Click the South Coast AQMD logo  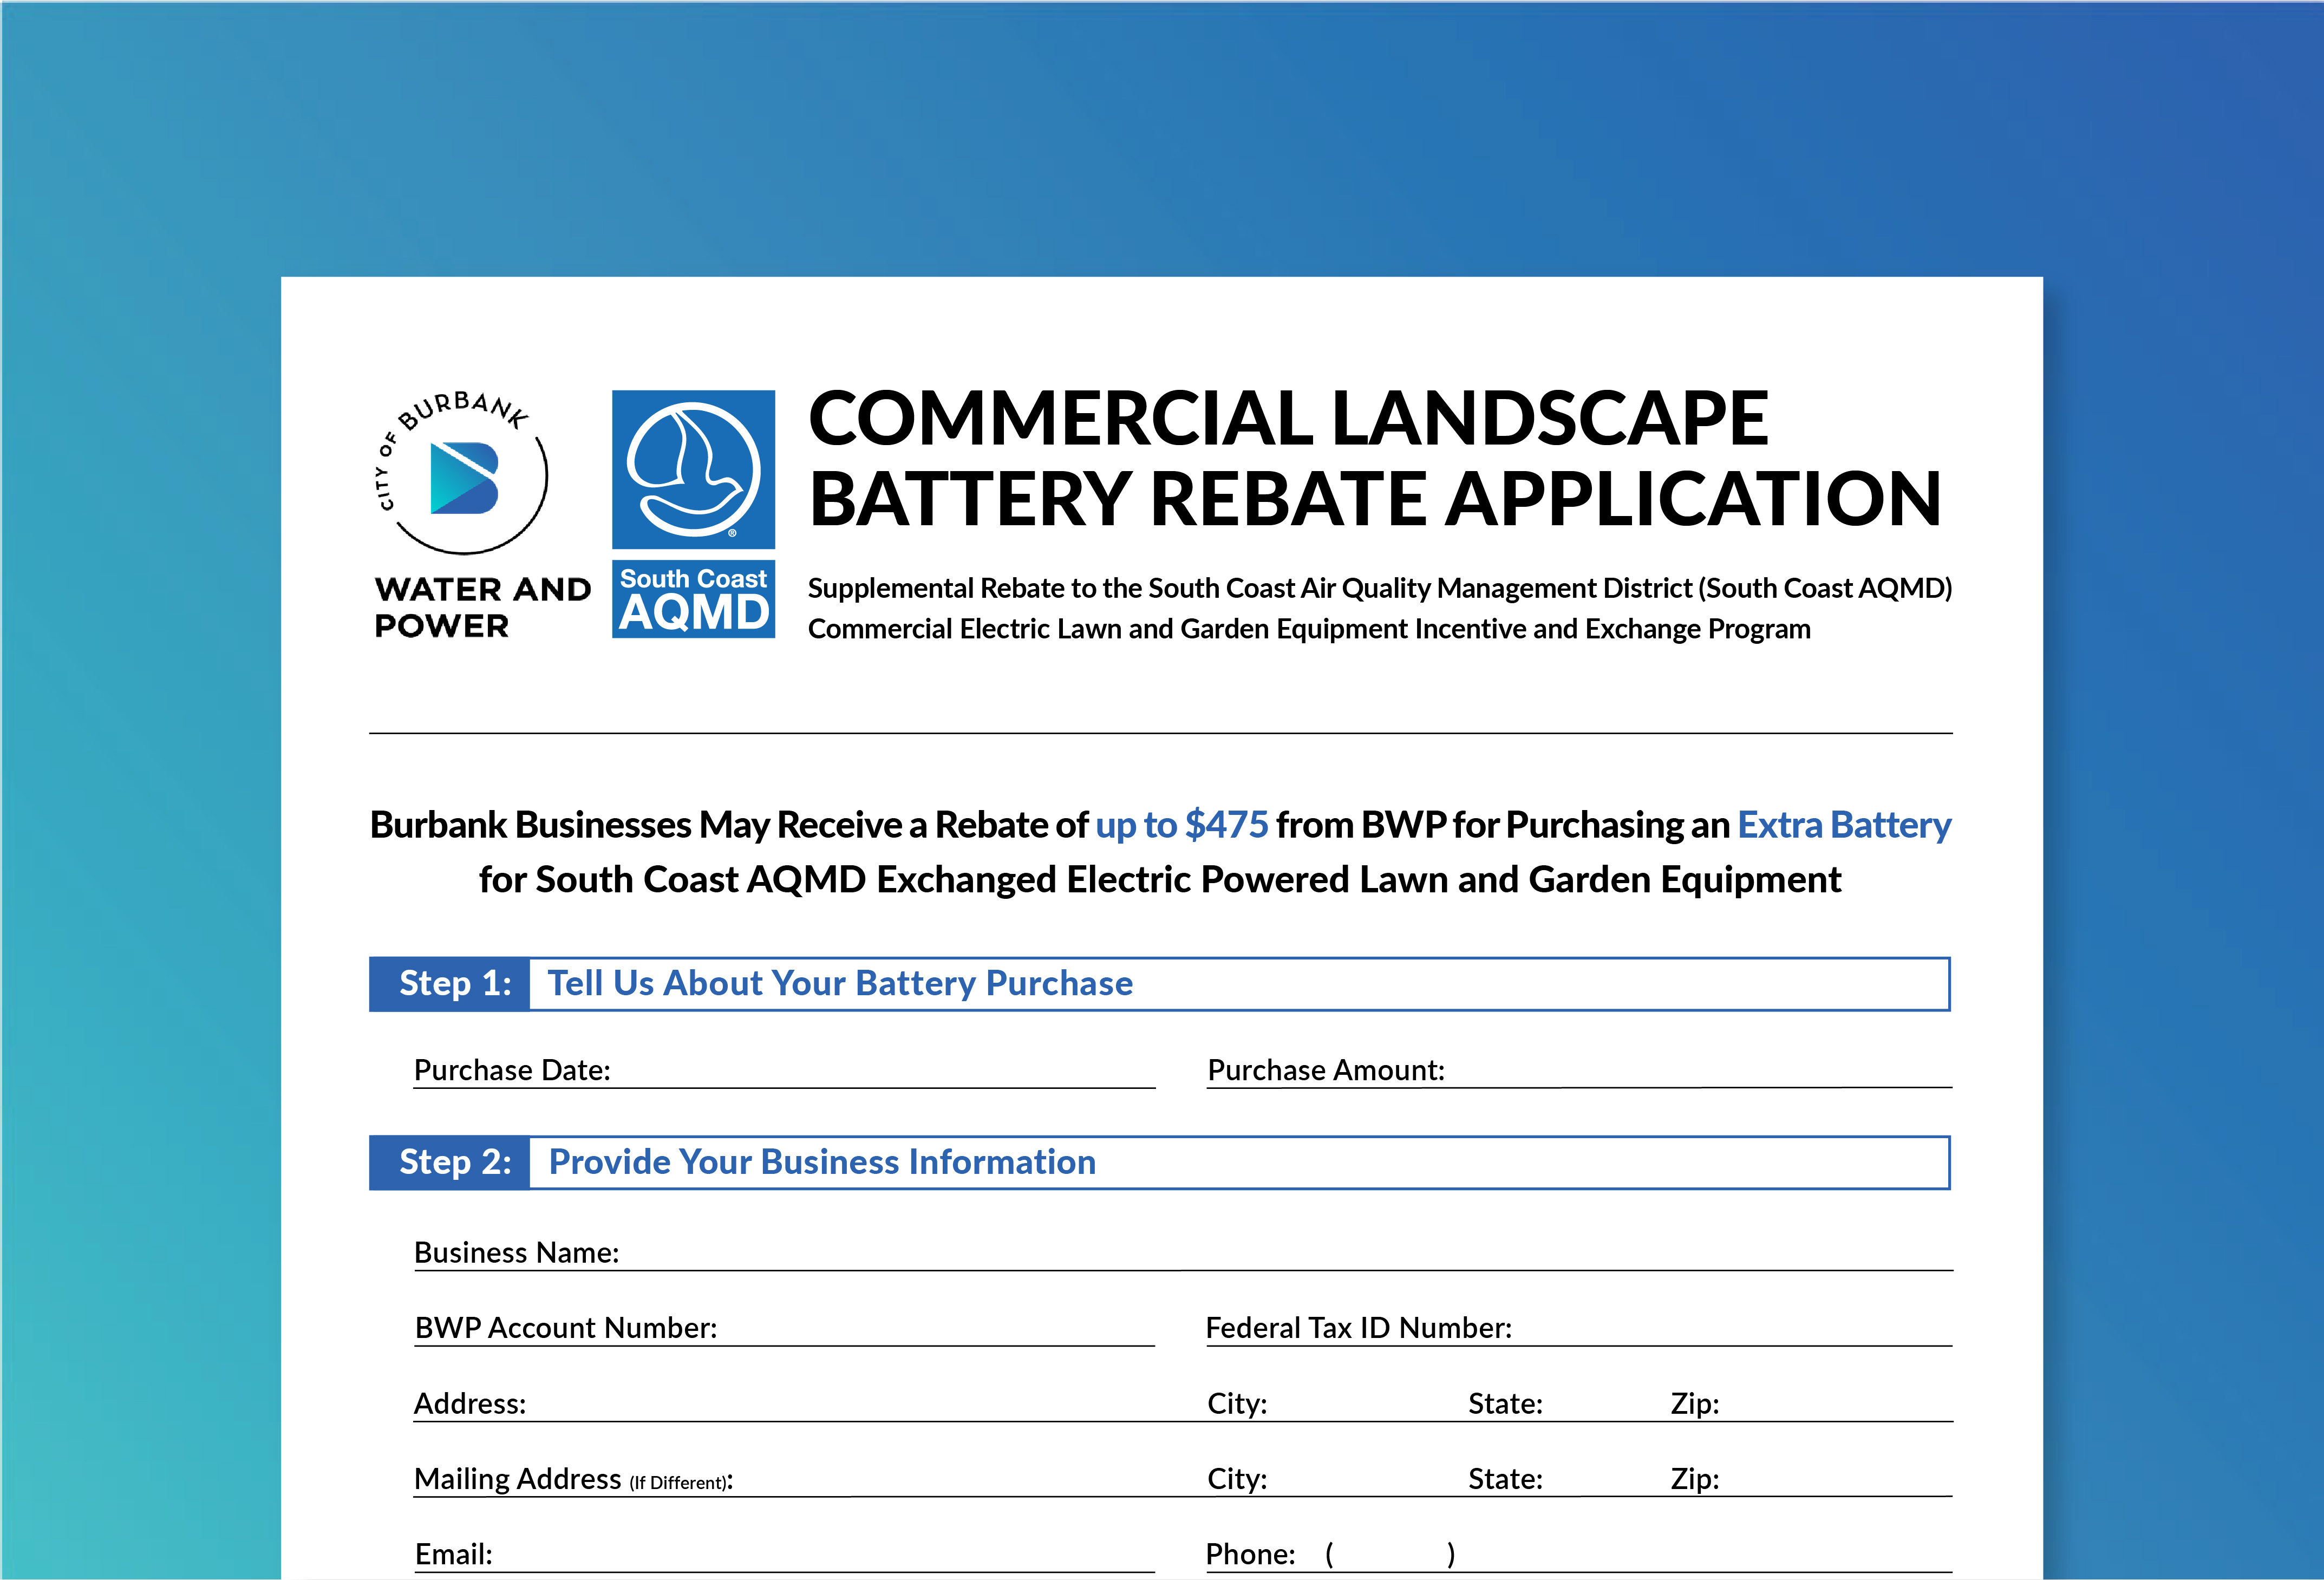tap(693, 513)
